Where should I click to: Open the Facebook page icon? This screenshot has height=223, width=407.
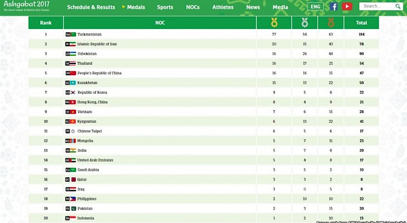[333, 7]
